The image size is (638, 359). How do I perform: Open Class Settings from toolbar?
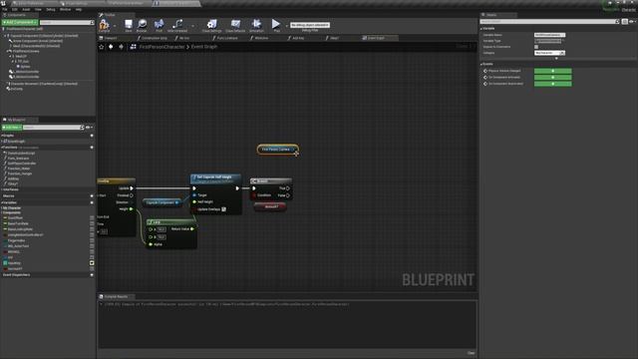212,24
